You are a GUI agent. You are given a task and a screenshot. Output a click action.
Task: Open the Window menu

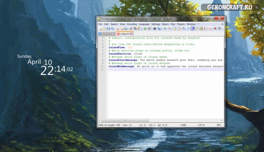click(x=191, y=24)
